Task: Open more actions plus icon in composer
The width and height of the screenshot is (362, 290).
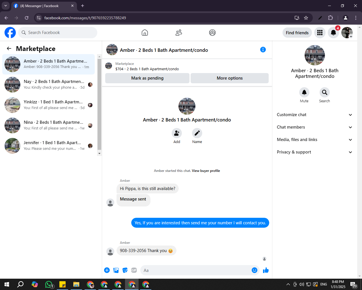Action: [x=107, y=270]
